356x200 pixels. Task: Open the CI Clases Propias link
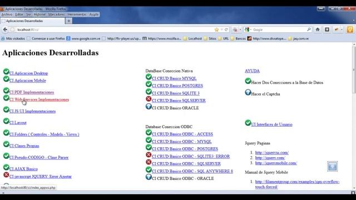24,146
